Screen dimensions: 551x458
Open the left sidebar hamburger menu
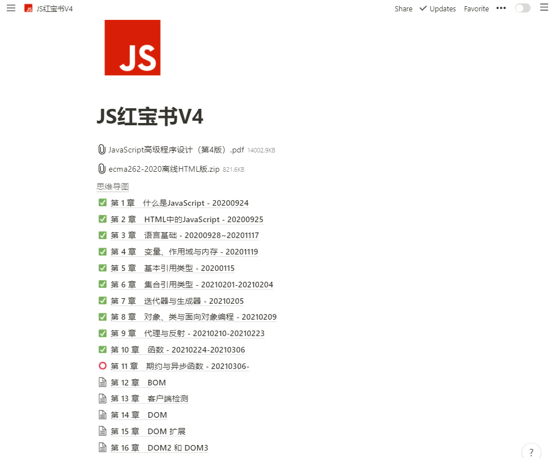(x=10, y=8)
